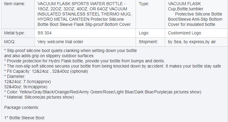Click the 'Slip-proof silicone boot quiets clanking' line

(x=71, y=51)
